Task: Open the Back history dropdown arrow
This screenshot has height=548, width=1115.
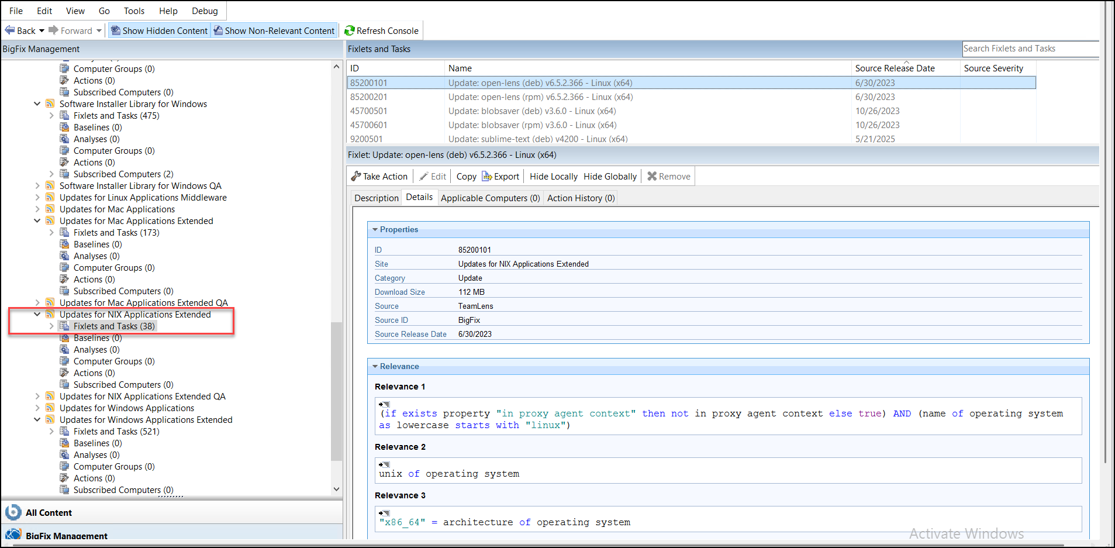Action: coord(42,30)
